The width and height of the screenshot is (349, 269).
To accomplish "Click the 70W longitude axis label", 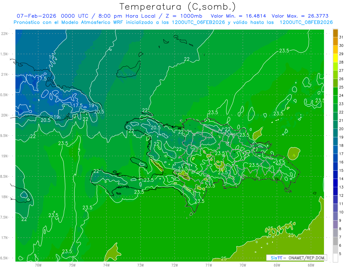I will click(243, 265).
